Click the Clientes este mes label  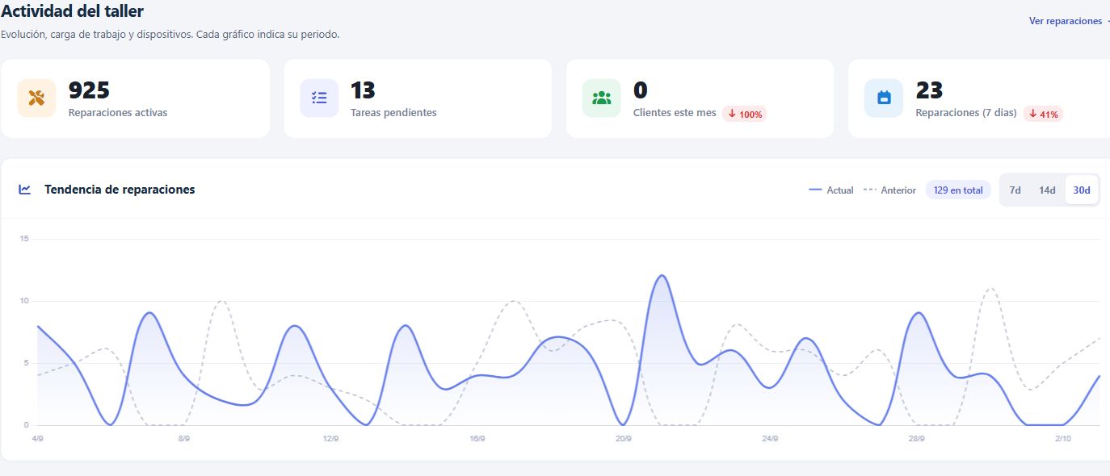click(x=675, y=113)
